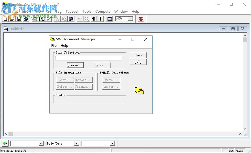Image resolution: width=251 pixels, height=153 pixels.
Task: Click the Insert Table toolbar icon
Action: coord(110,19)
